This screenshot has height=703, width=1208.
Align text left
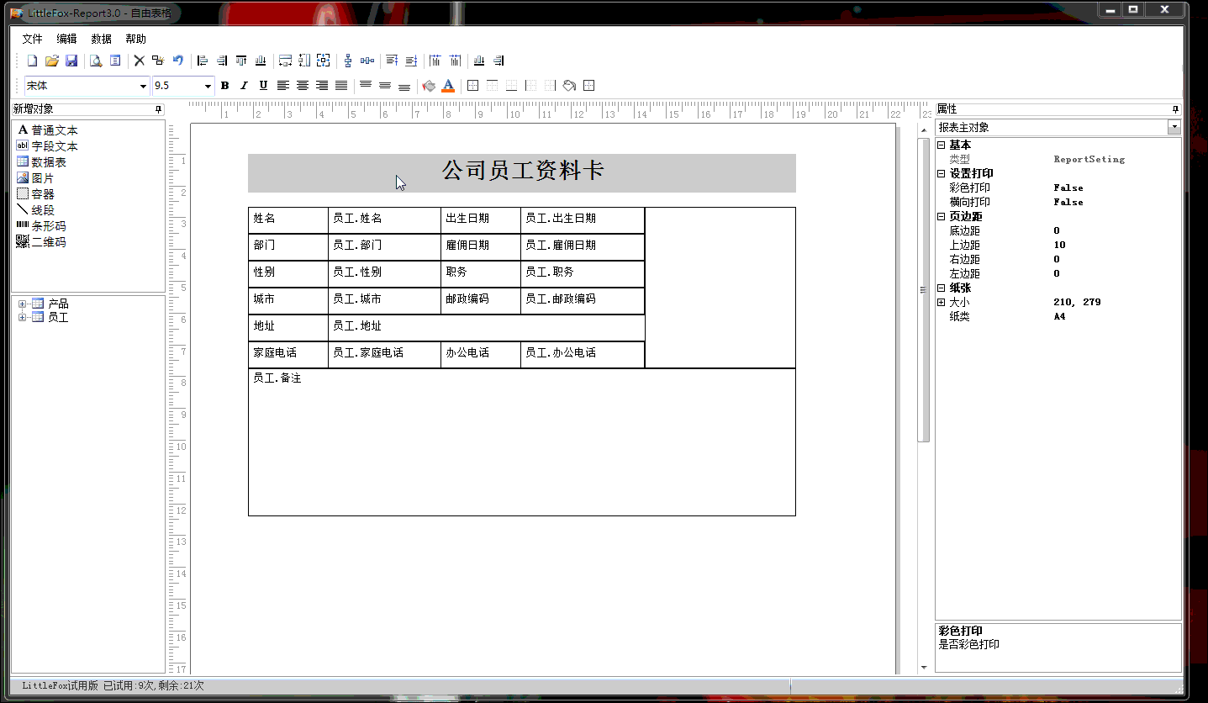tap(283, 85)
